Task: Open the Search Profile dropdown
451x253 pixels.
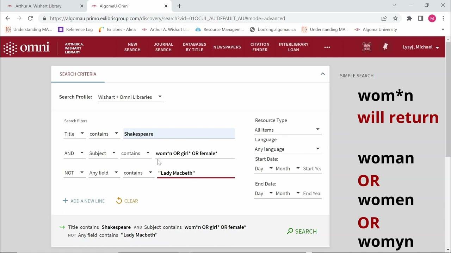Action: pyautogui.click(x=130, y=97)
